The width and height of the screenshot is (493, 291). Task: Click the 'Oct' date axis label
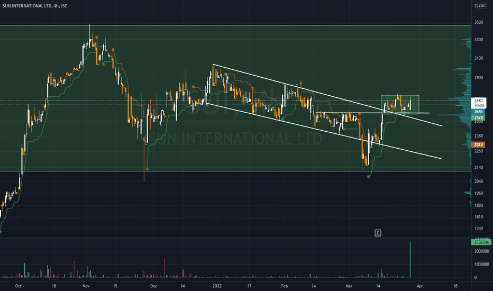18,286
